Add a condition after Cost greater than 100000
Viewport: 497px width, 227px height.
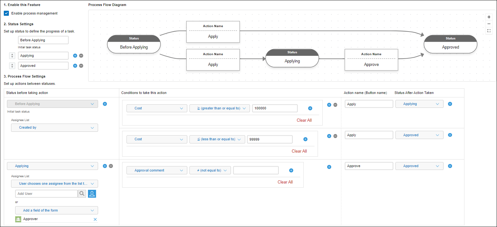(310, 108)
